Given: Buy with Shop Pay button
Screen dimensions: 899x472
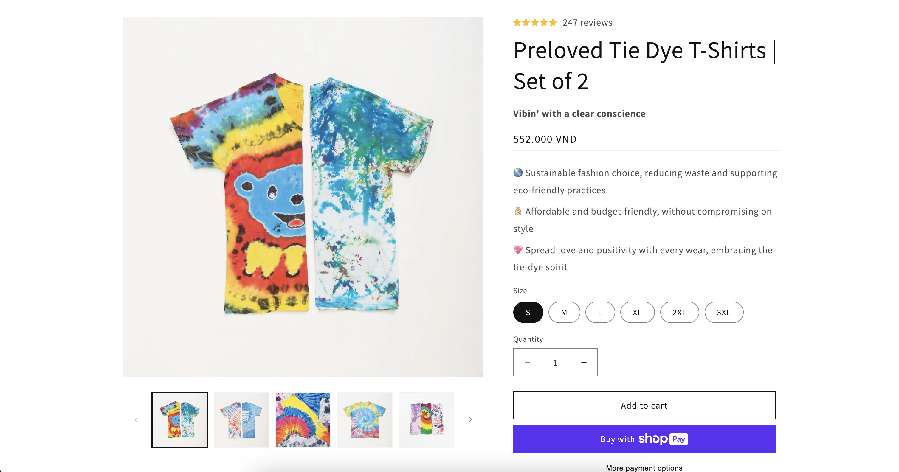Looking at the screenshot, I should pyautogui.click(x=644, y=439).
